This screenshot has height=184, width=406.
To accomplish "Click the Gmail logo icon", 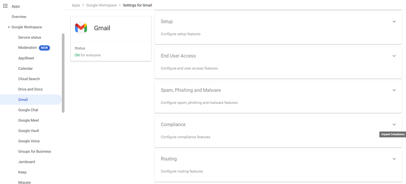I will pyautogui.click(x=81, y=28).
